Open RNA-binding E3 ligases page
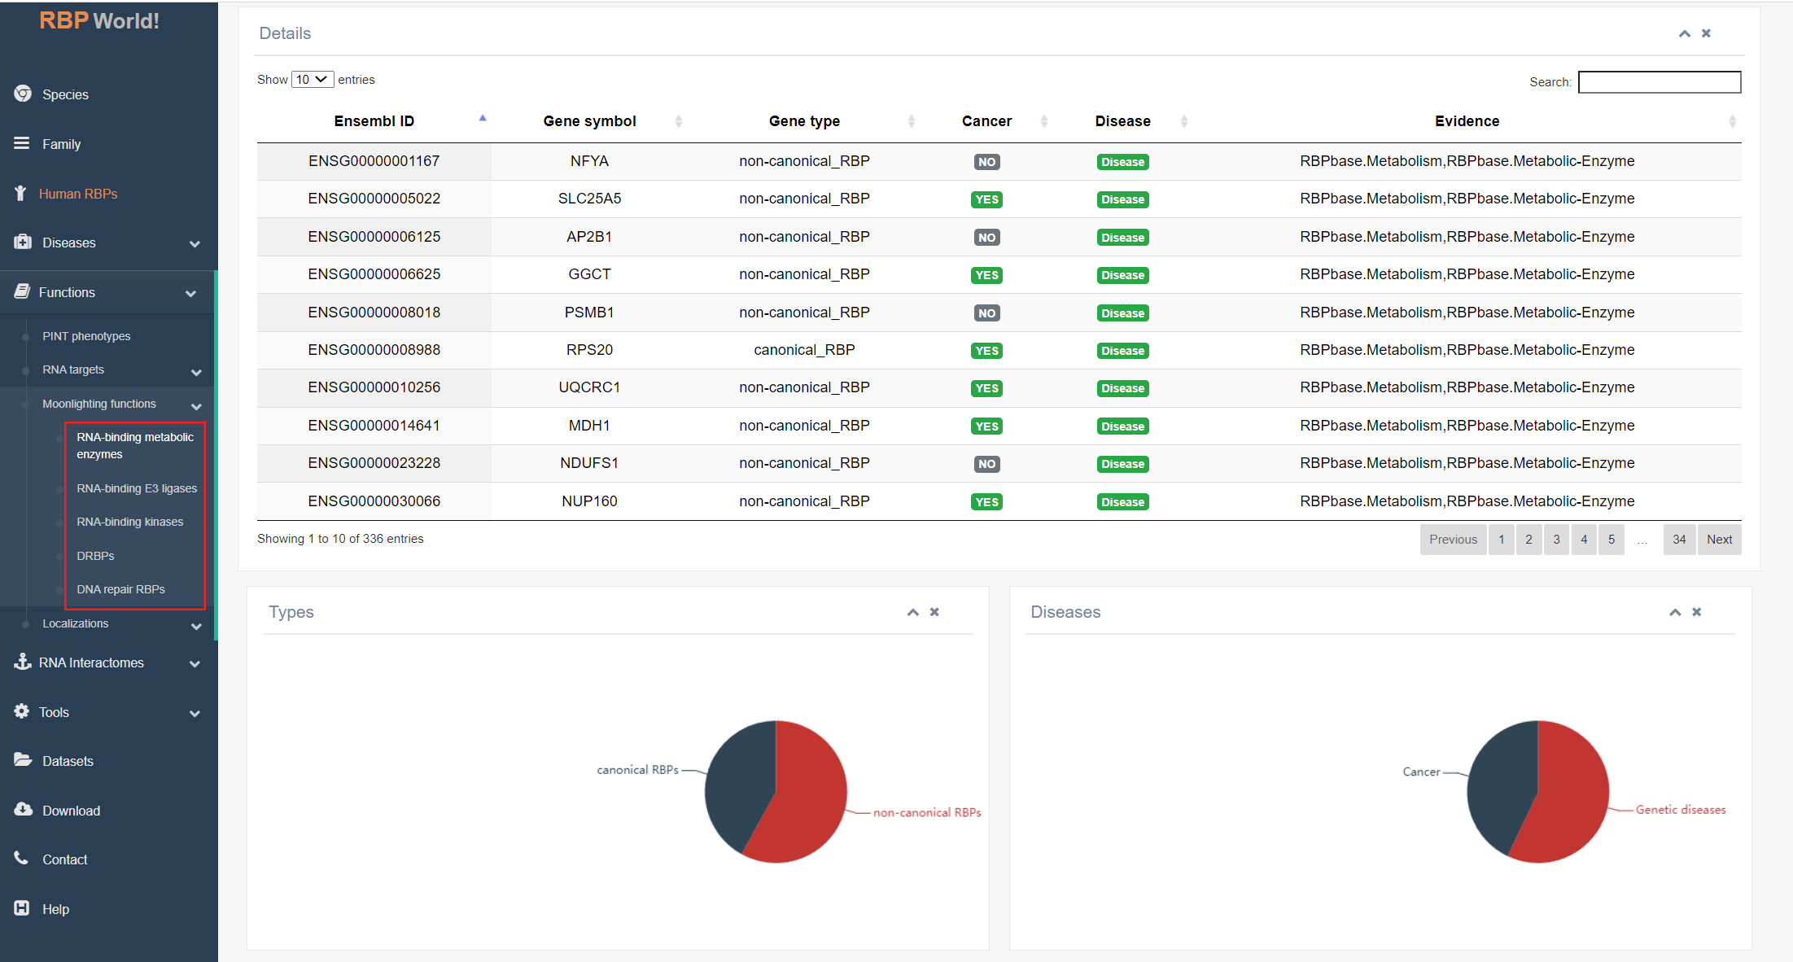The image size is (1793, 962). [x=137, y=488]
